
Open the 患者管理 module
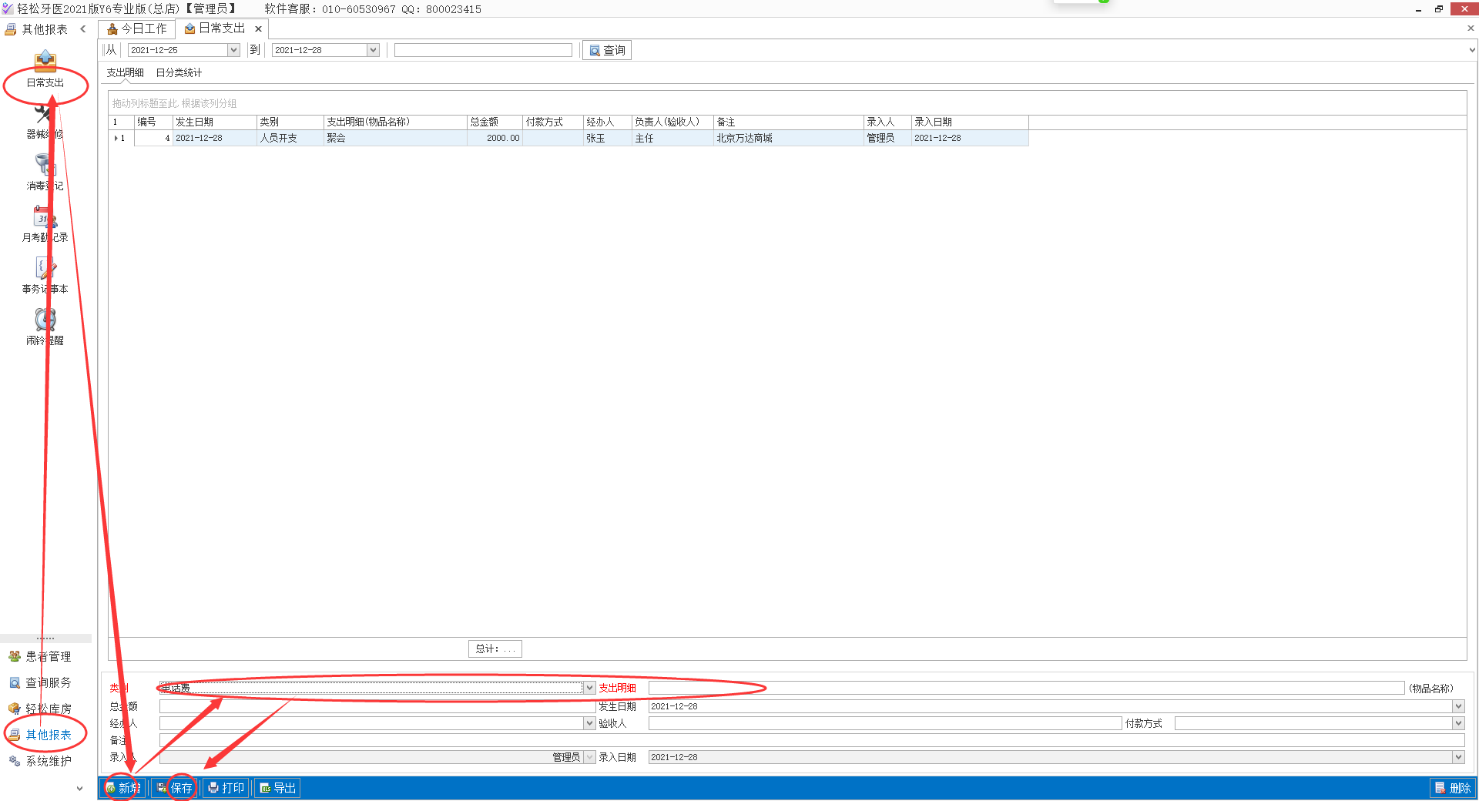[x=40, y=656]
